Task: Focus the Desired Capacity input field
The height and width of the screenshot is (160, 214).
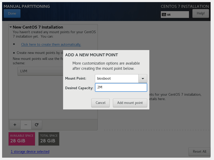Action: tap(121, 87)
